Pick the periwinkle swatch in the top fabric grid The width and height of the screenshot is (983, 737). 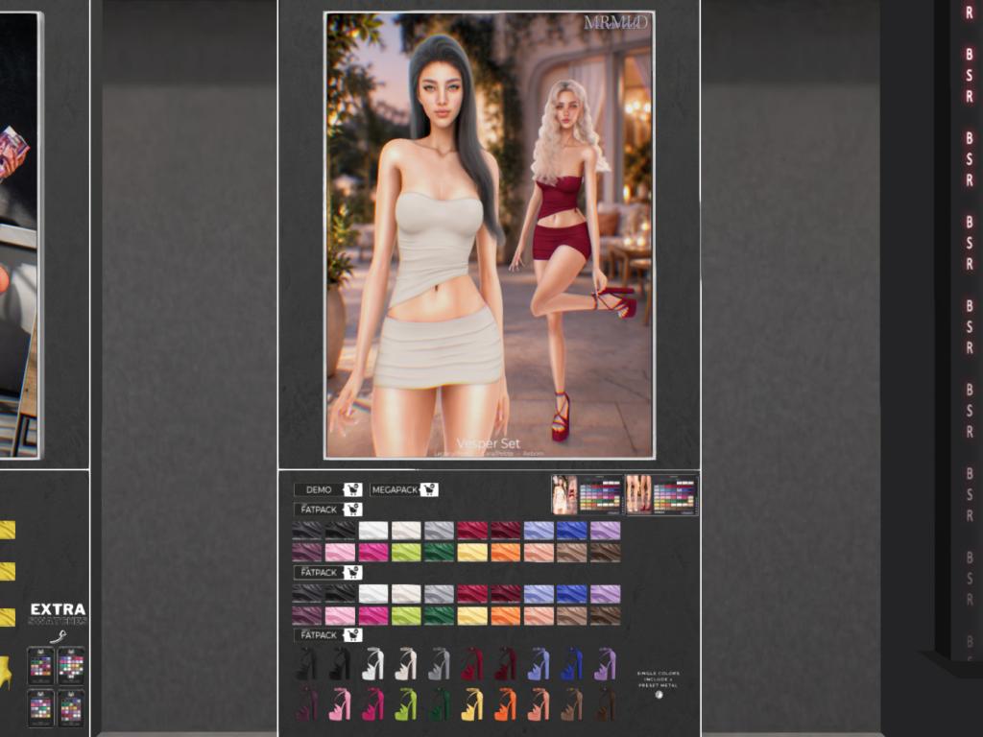(x=539, y=531)
